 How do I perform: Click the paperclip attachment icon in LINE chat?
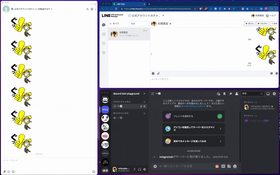tap(158, 73)
